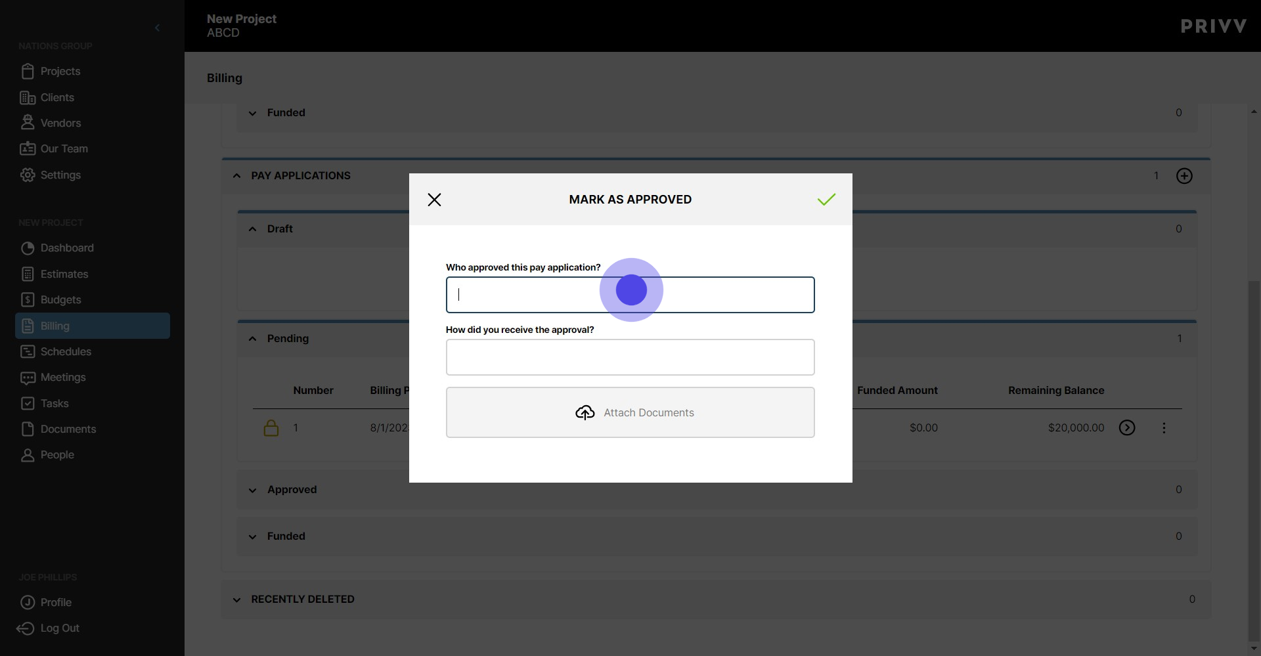Image resolution: width=1261 pixels, height=656 pixels.
Task: Select Billing in the sidebar
Action: [93, 326]
